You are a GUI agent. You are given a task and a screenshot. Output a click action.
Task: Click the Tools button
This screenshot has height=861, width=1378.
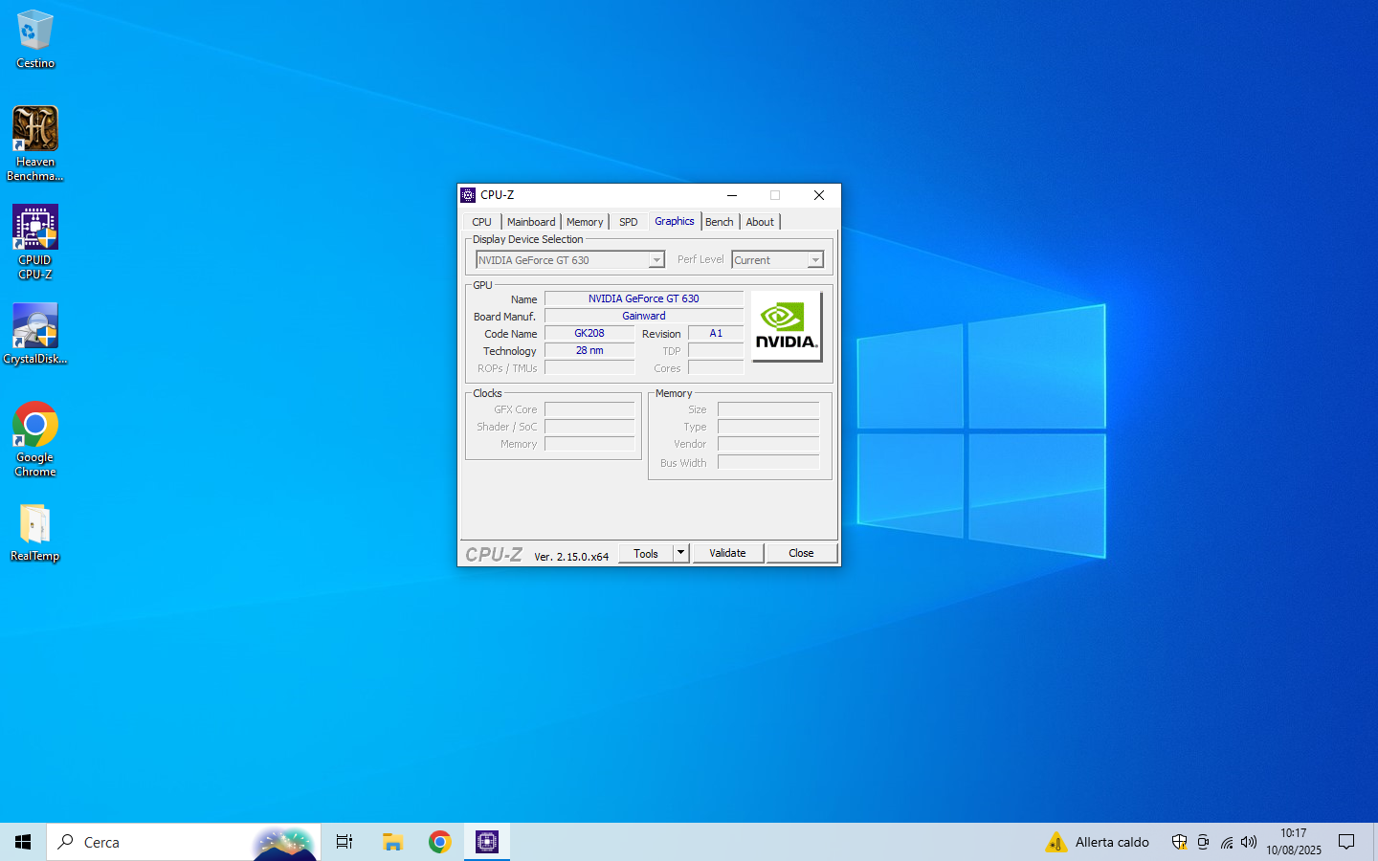646,553
